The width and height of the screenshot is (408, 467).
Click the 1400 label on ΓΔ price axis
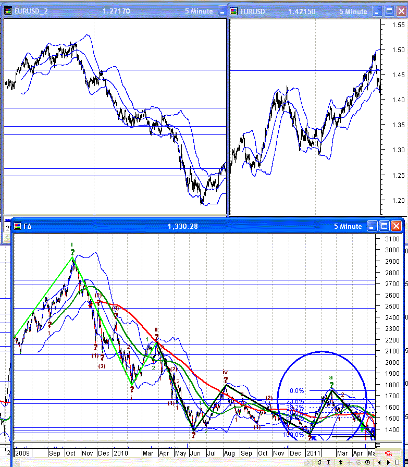(392, 429)
